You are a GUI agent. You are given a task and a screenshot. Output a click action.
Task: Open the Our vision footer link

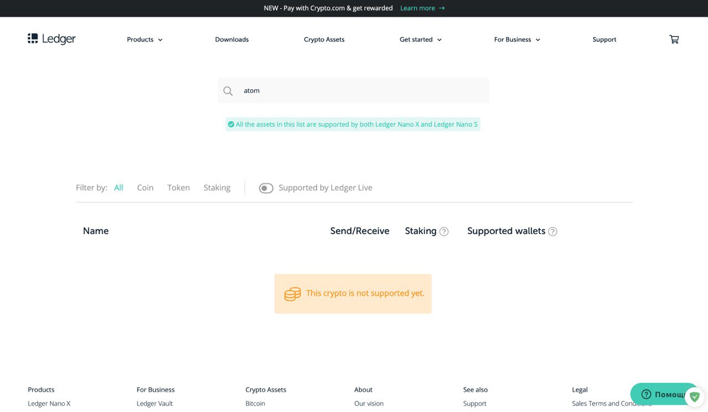(369, 404)
